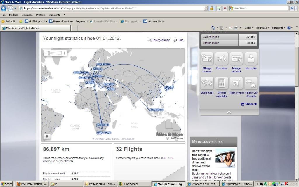The image size is (299, 187).
Task: Select the Flight award icon
Action: click(x=236, y=83)
